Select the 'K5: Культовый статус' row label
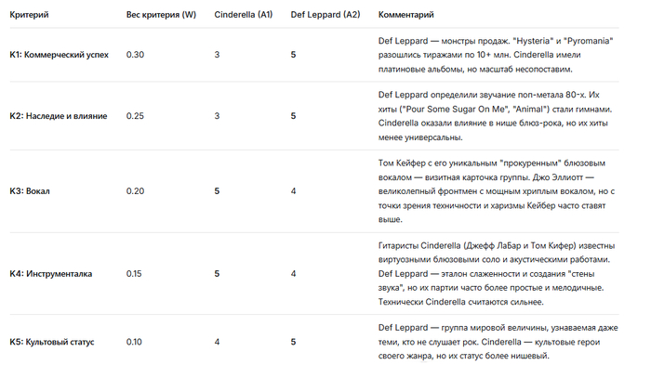Viewport: 651px width, 378px height. 53,343
